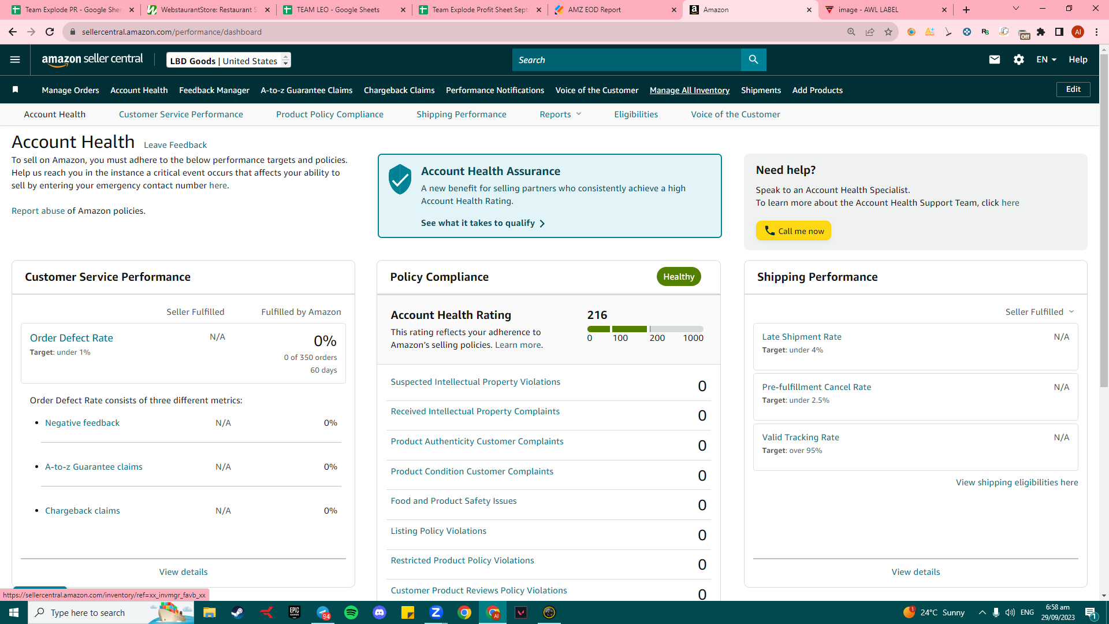Open the Negative feedback link
This screenshot has height=624, width=1109.
pos(83,423)
